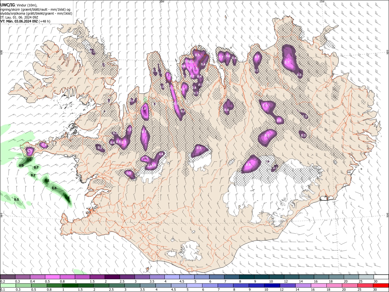Click the dark teal snow-legend swatch labeled 8
The width and height of the screenshot is (389, 292).
click(x=246, y=277)
